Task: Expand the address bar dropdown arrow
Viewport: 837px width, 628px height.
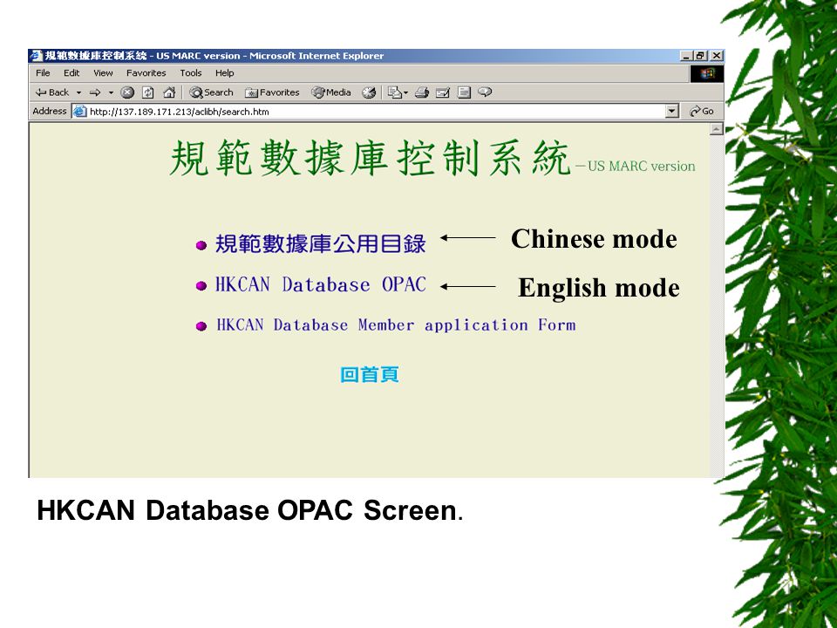Action: pyautogui.click(x=672, y=111)
